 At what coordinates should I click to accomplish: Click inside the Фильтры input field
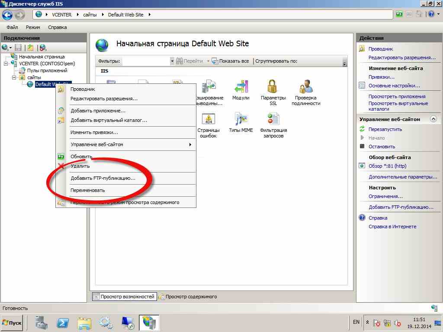pos(146,61)
